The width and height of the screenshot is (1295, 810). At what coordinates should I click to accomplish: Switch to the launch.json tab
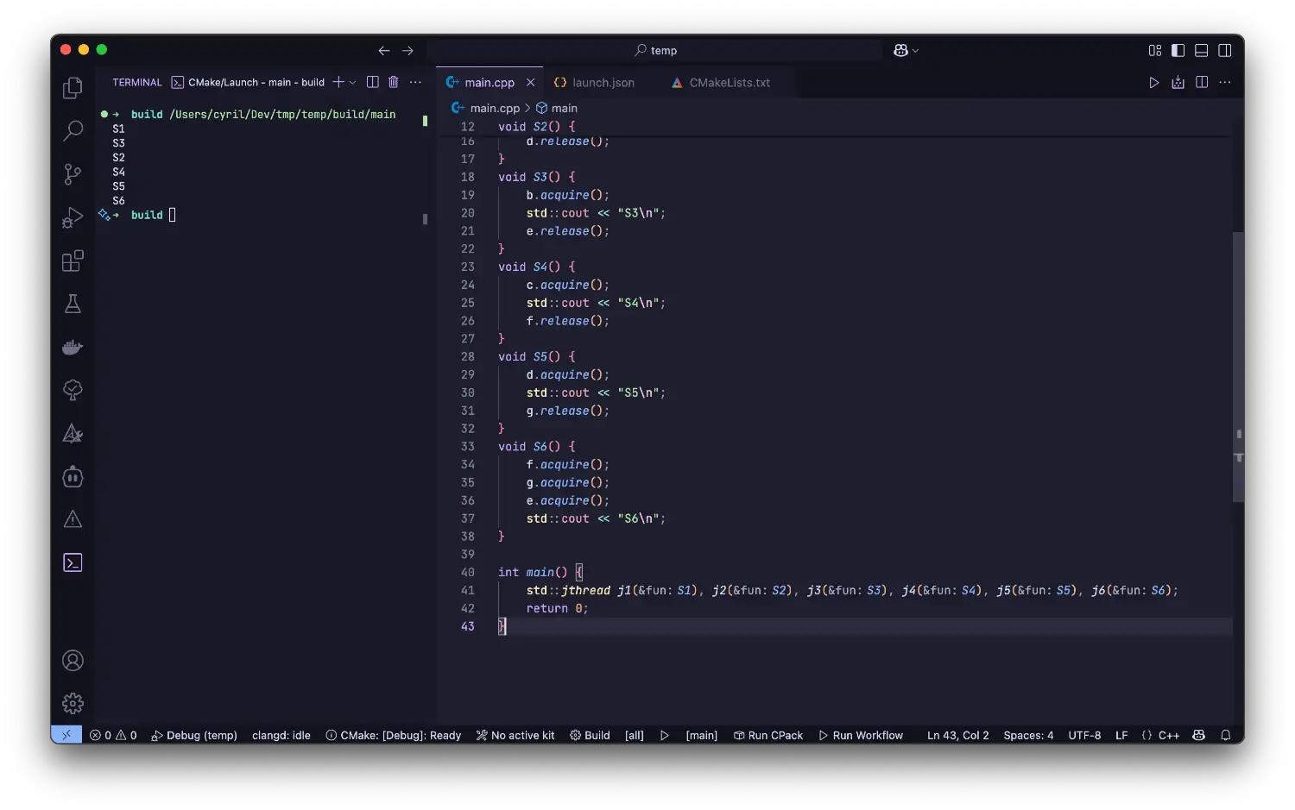pos(603,83)
